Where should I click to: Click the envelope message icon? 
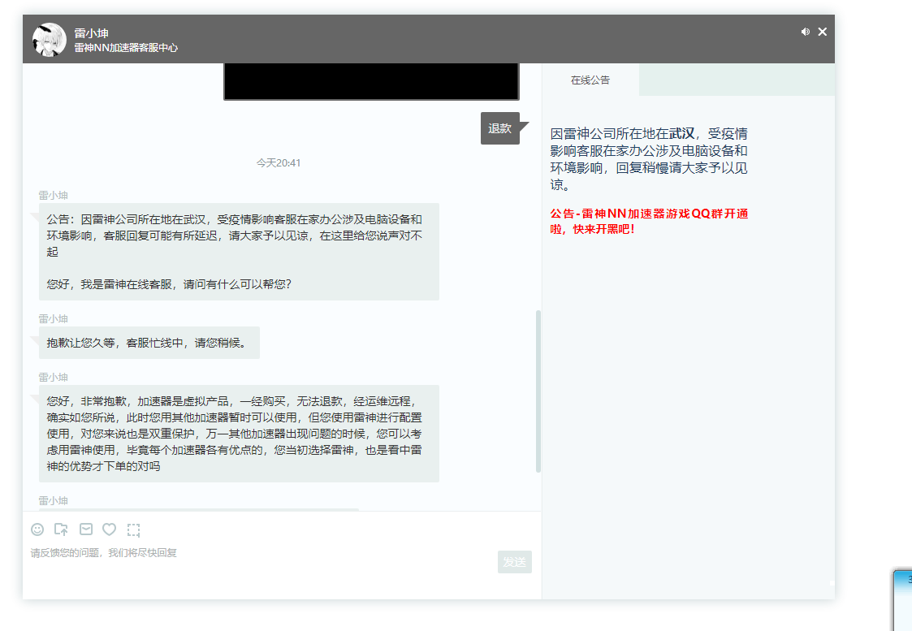pos(86,529)
